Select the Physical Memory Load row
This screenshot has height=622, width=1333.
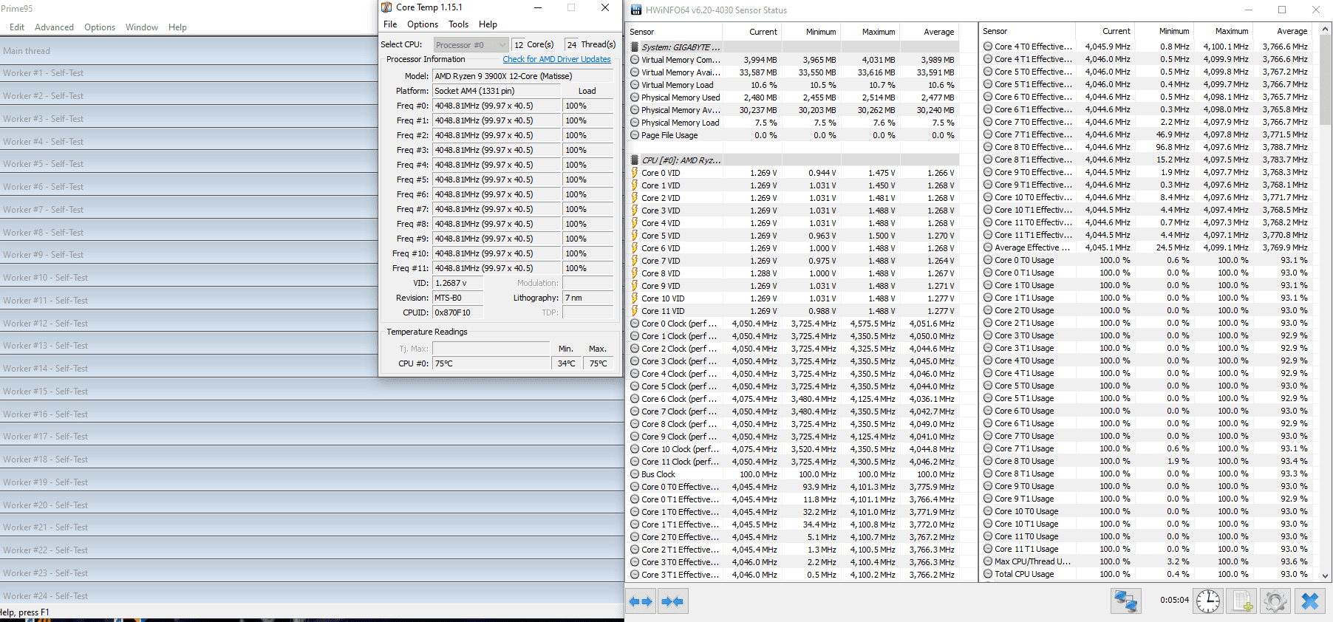click(x=793, y=123)
